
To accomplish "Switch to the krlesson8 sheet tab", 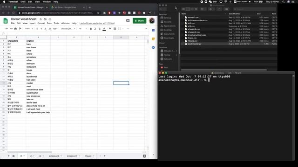I will pyautogui.click(x=54, y=156).
